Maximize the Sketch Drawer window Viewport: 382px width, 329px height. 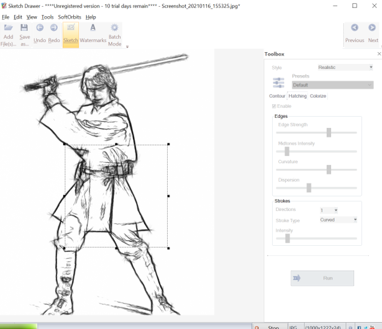click(355, 6)
